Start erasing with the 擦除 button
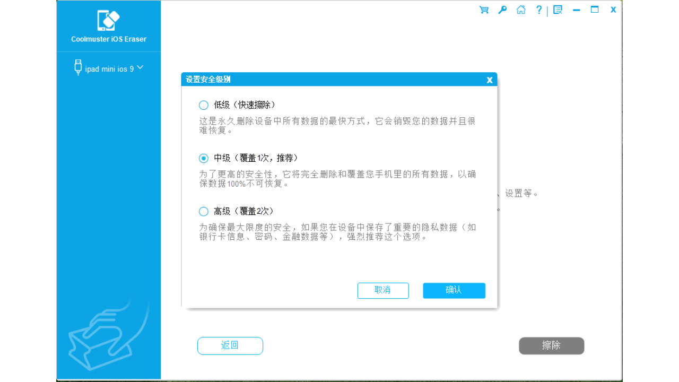Image resolution: width=679 pixels, height=382 pixels. click(x=551, y=345)
